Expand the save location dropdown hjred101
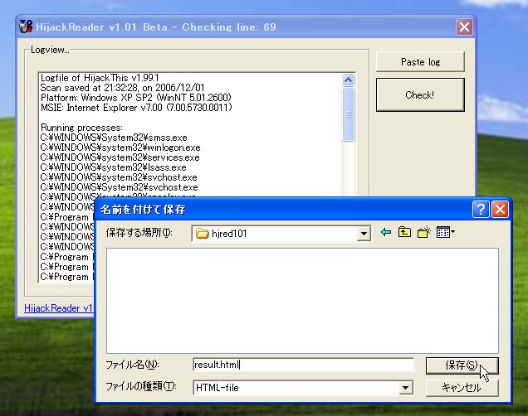528x416 pixels. [364, 233]
